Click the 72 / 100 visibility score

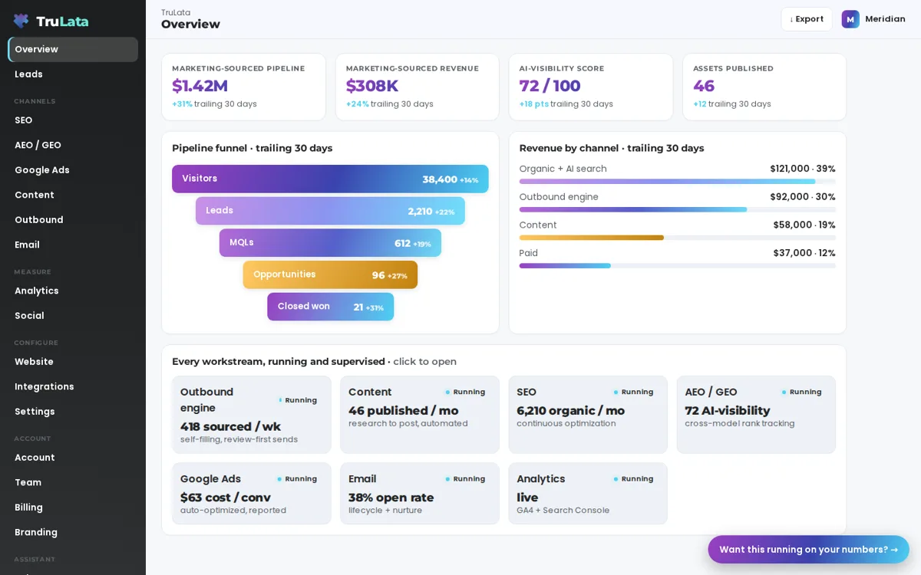[550, 86]
